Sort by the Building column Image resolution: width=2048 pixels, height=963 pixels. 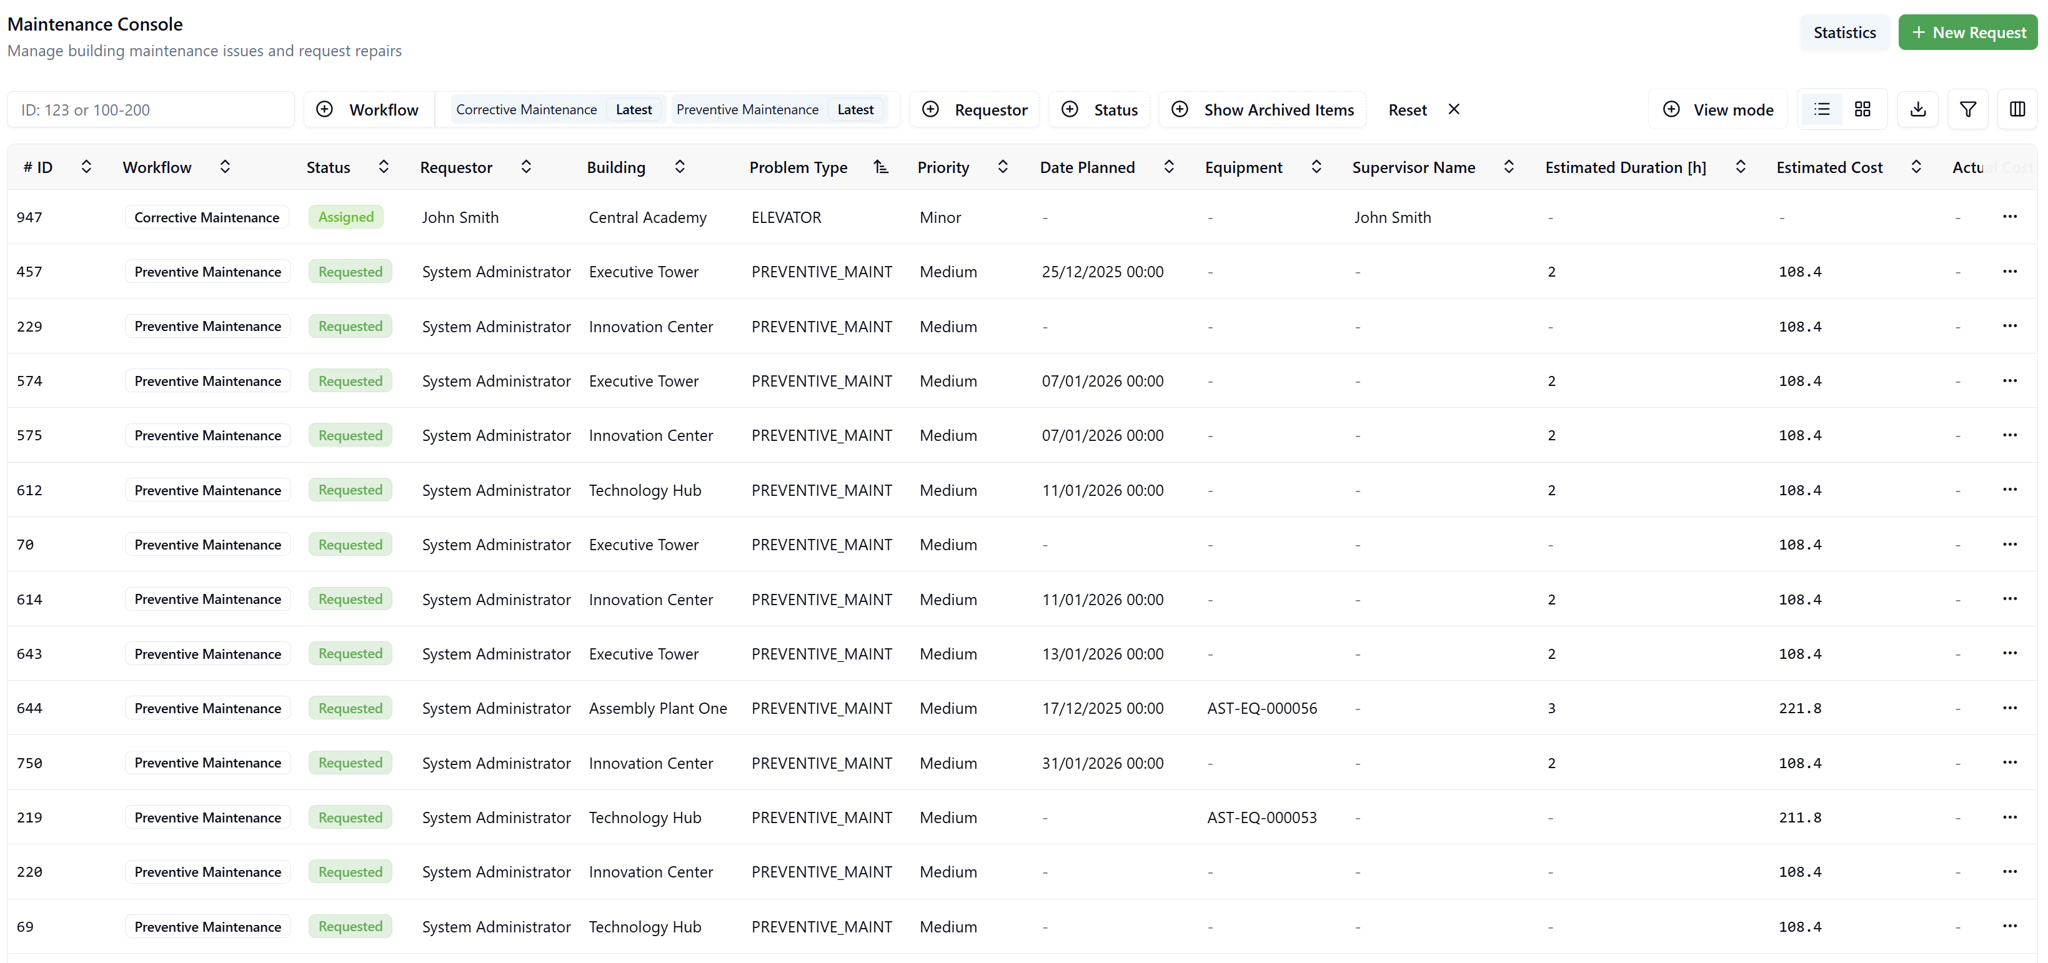coord(680,167)
